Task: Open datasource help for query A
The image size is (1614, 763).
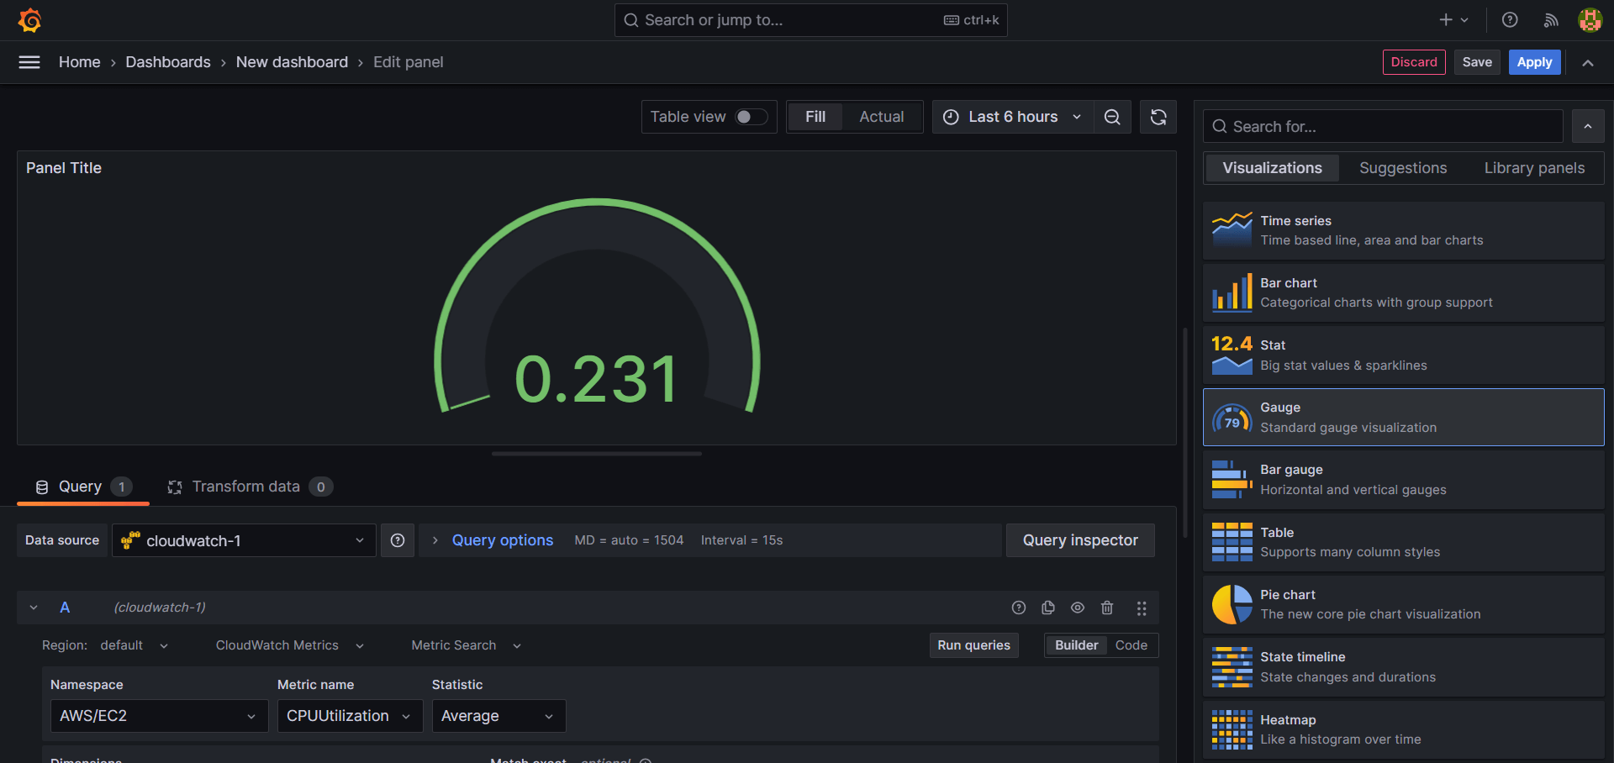Action: tap(1018, 608)
